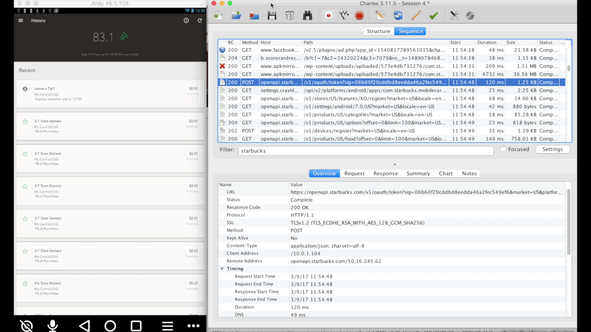Tap the Android home circle button in Andy
Screen dimensions: 591x332
click(x=110, y=326)
